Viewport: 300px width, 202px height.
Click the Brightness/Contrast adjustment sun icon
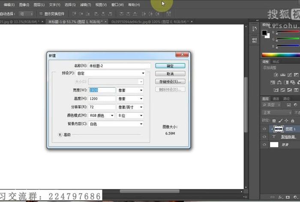click(x=276, y=75)
